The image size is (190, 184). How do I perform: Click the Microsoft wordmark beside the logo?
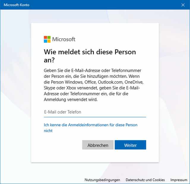(64, 39)
